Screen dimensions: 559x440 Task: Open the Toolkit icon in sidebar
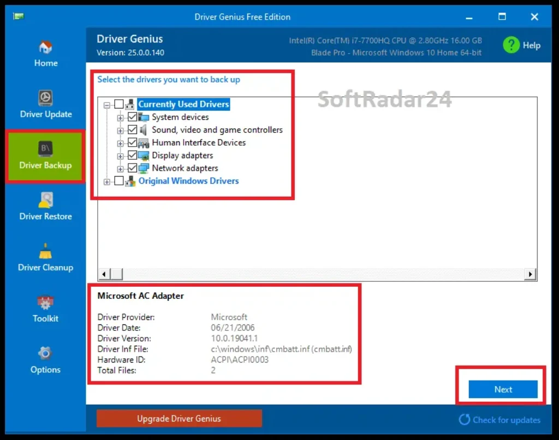tap(45, 302)
